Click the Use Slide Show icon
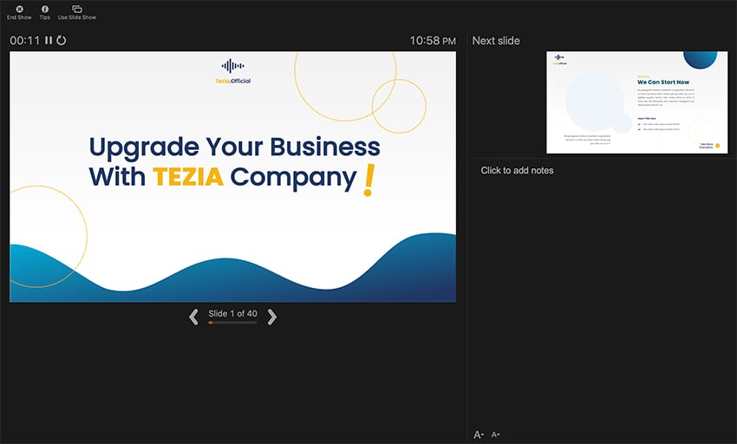Image resolution: width=737 pixels, height=444 pixels. click(77, 9)
